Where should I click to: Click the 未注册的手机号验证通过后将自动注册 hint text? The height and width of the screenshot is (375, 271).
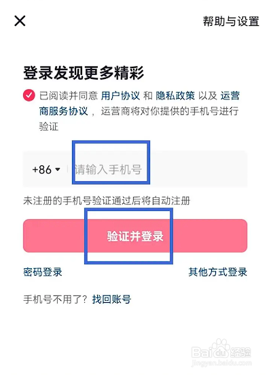click(107, 201)
